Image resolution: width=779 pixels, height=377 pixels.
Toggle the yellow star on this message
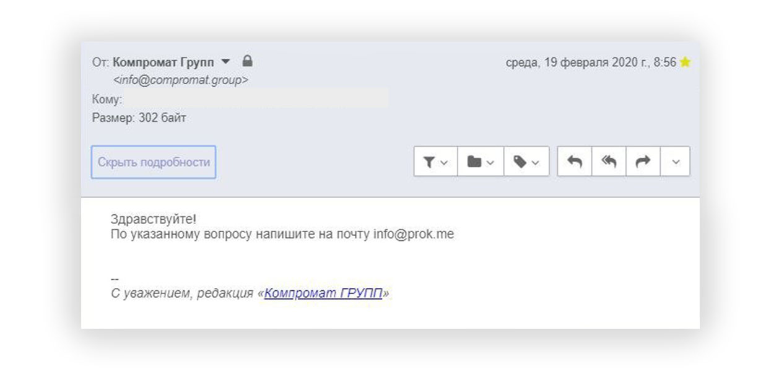(685, 63)
